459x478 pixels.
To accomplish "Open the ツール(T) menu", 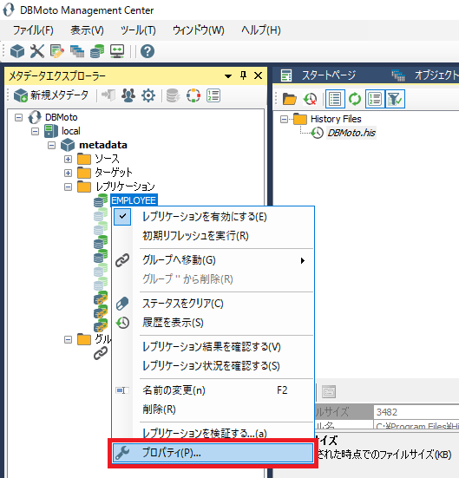I will click(x=138, y=30).
